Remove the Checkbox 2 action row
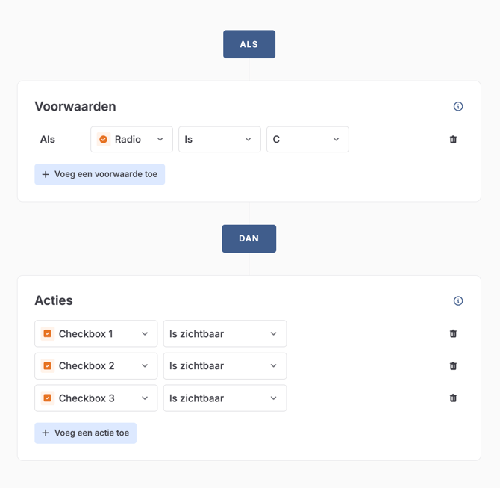 point(453,366)
